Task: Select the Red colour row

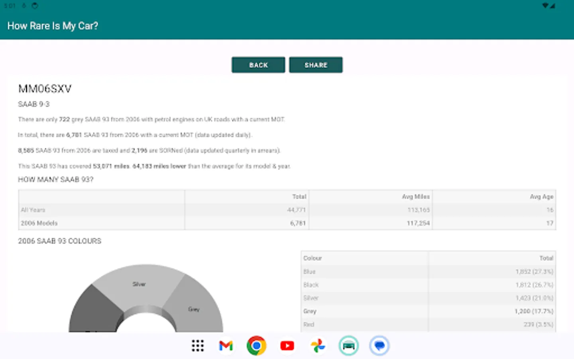Action: 428,324
